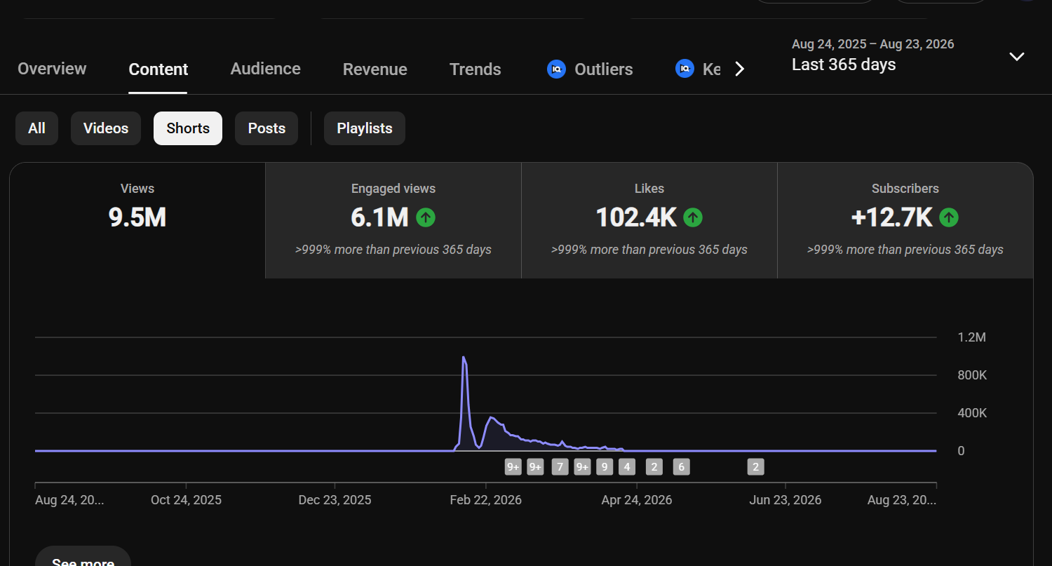Click the green up arrow next to Engaged views
The width and height of the screenshot is (1052, 566).
pos(426,217)
